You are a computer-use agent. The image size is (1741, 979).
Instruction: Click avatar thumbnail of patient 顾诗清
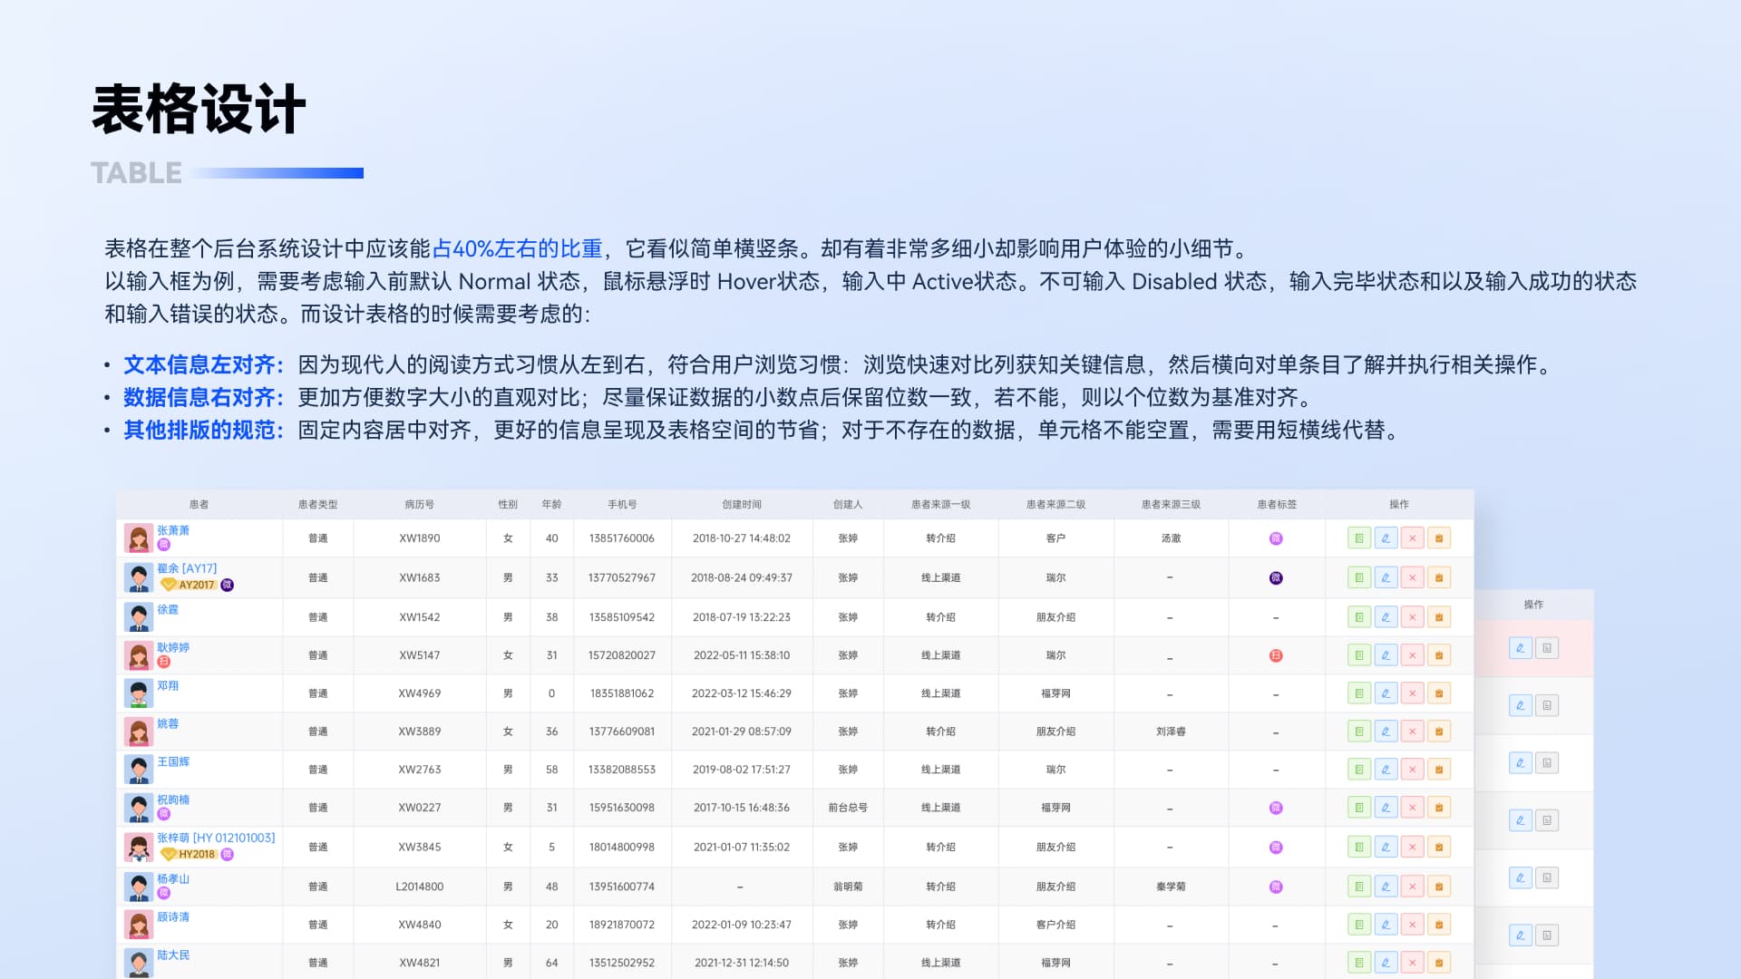[139, 925]
